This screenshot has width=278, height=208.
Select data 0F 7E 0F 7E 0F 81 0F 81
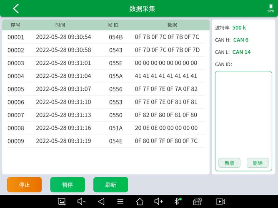(166, 102)
